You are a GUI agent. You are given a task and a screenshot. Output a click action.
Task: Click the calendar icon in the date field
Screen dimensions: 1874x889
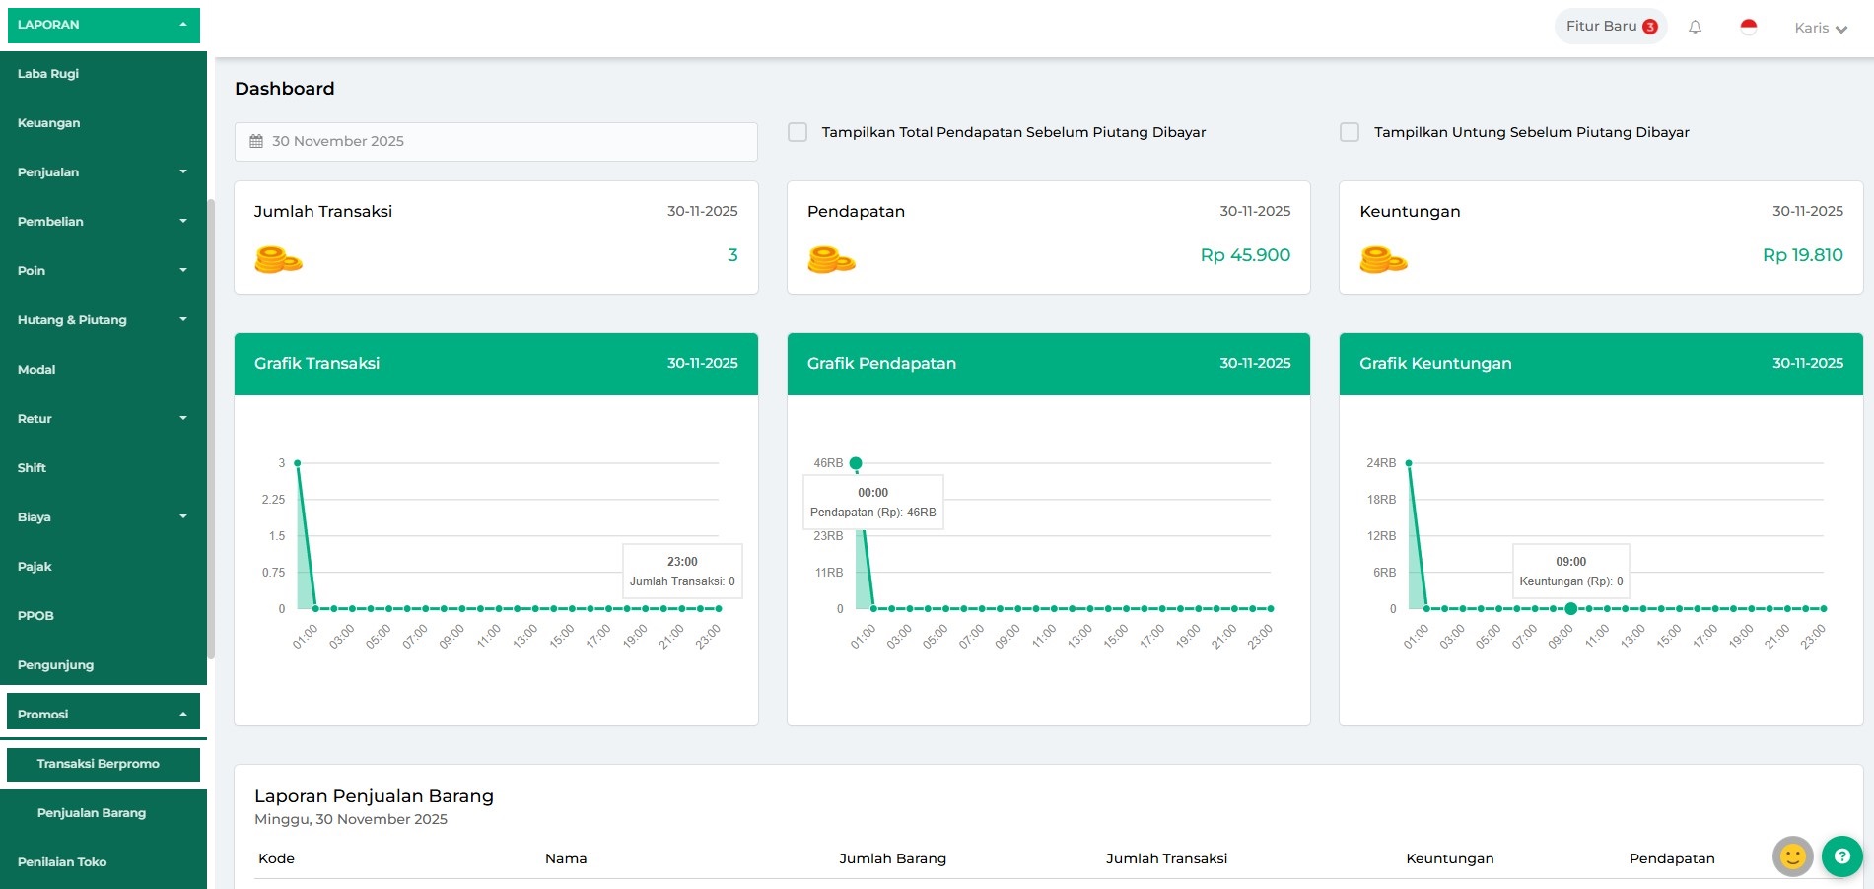point(256,141)
